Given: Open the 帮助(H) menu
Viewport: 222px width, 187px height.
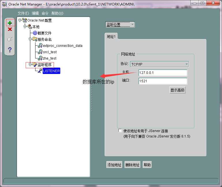Looking at the screenshot, I should tap(57, 13).
